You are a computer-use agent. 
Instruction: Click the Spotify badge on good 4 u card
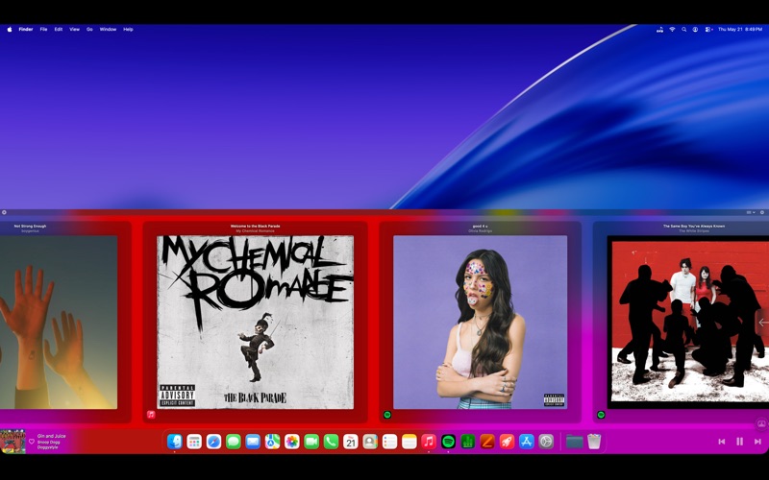[x=387, y=415]
